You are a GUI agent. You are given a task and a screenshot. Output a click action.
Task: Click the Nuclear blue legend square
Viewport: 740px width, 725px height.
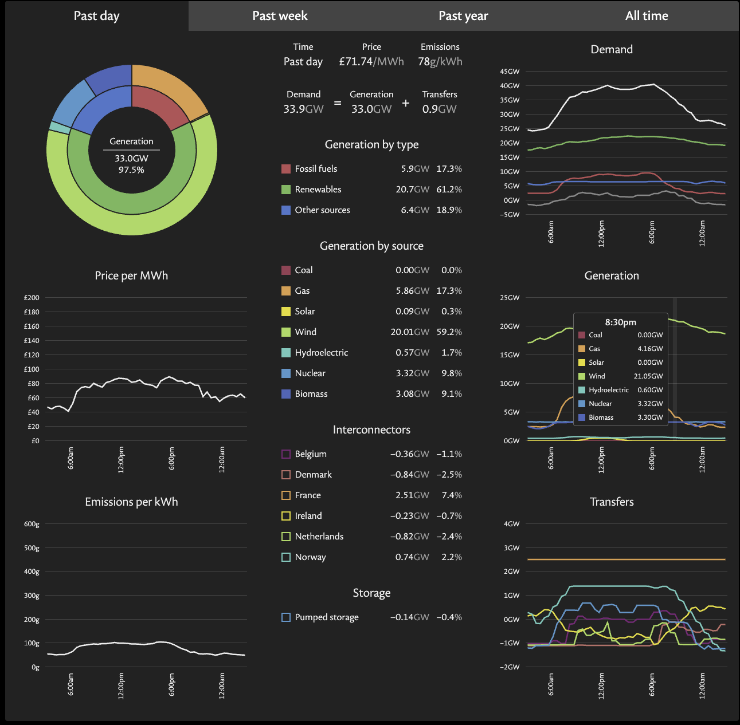pyautogui.click(x=286, y=373)
